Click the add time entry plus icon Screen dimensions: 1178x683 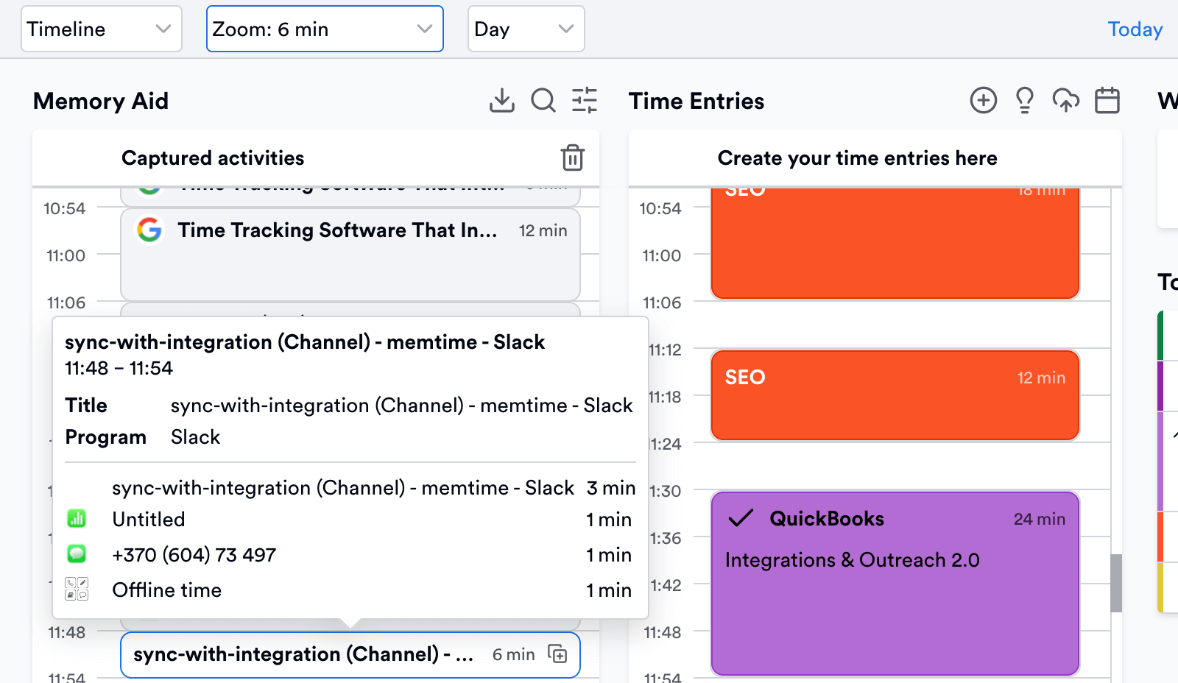pos(984,100)
